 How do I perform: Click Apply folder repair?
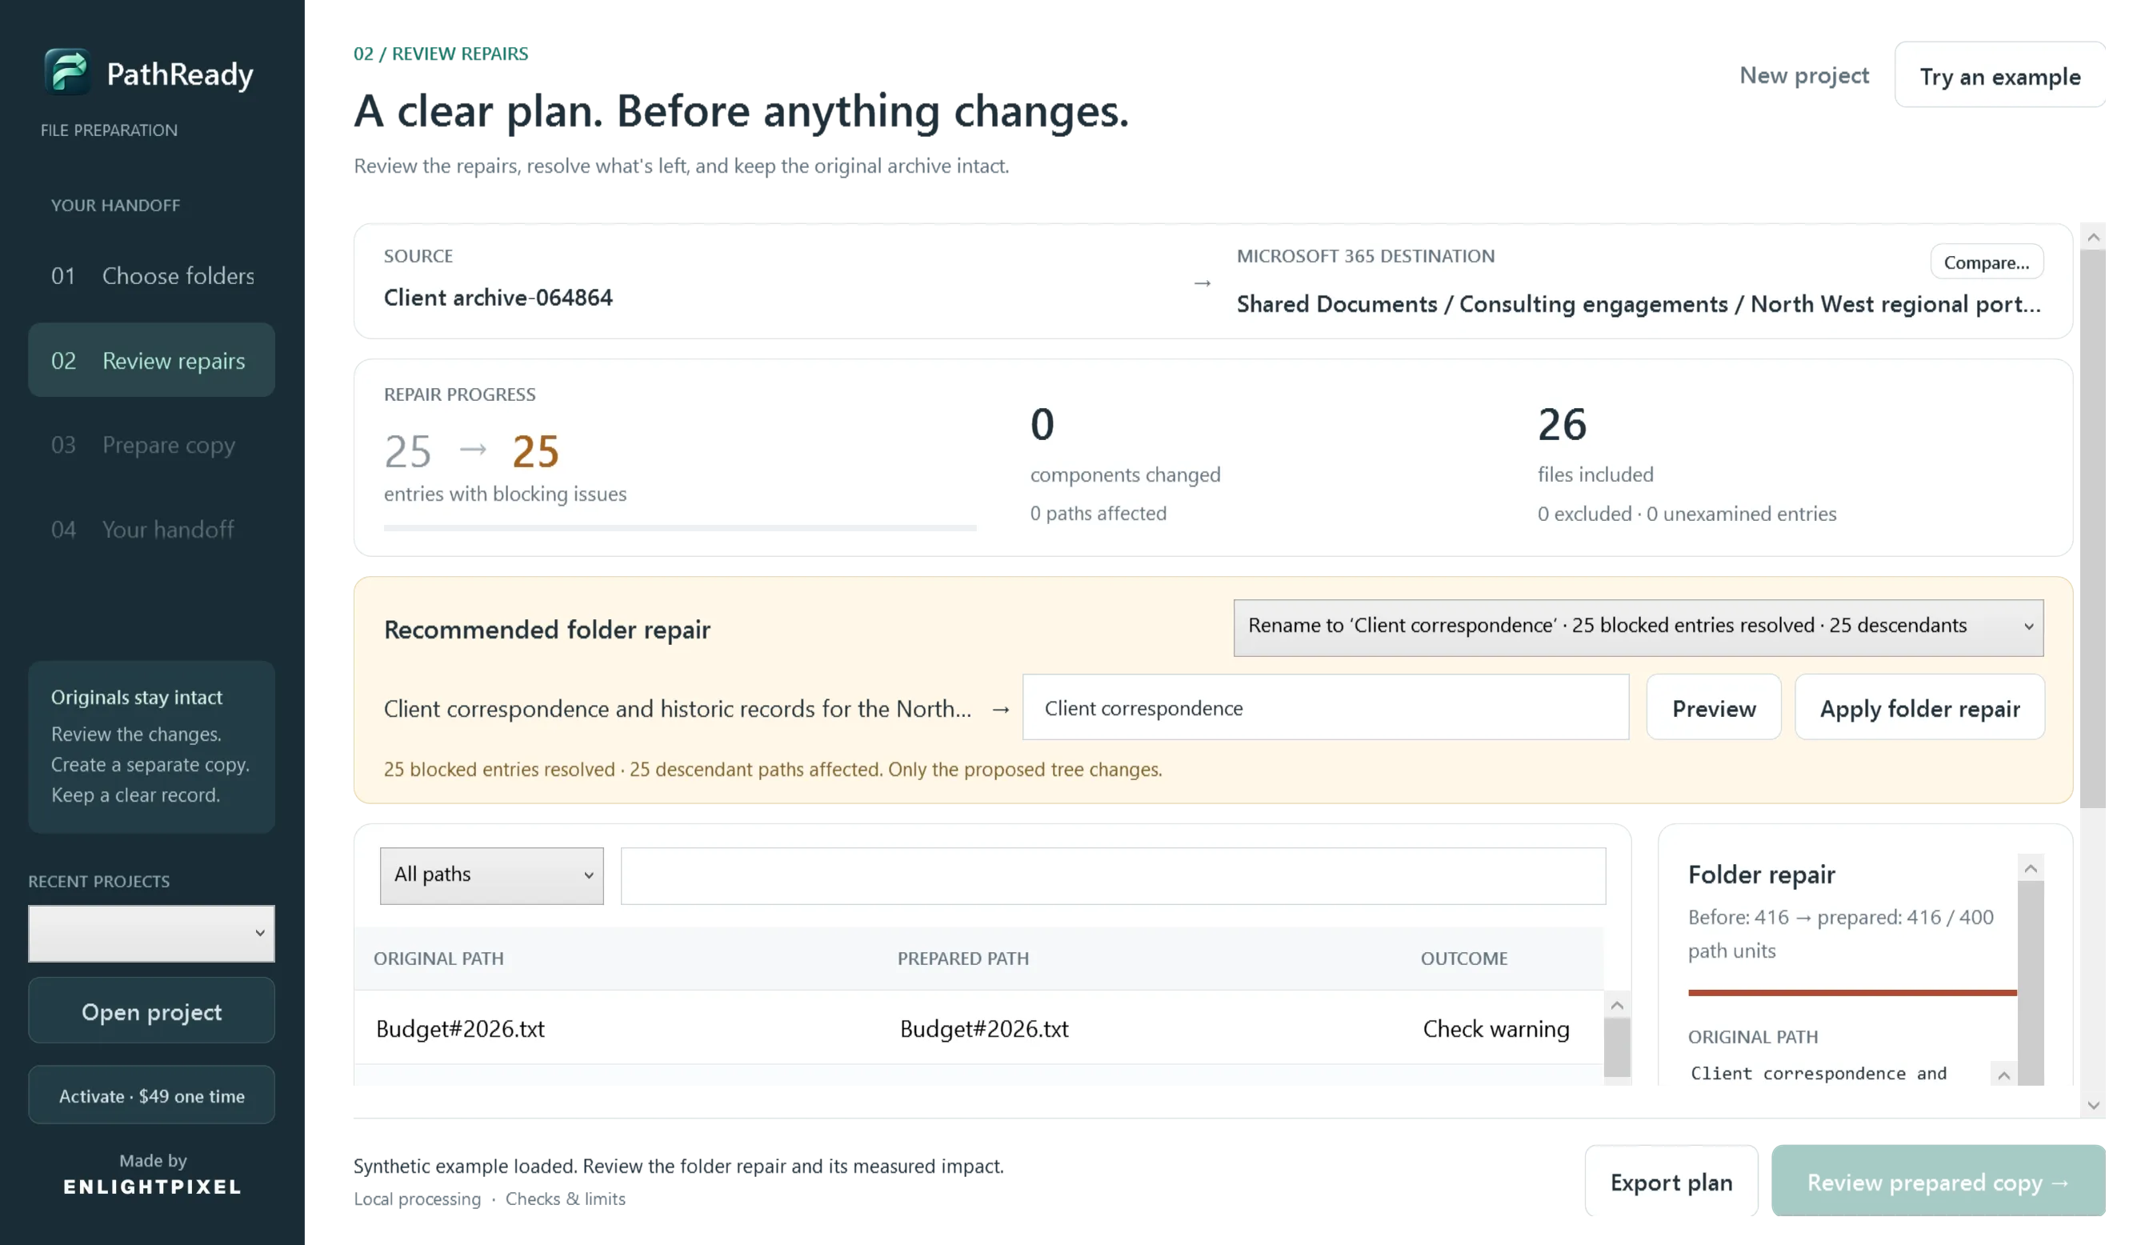pyautogui.click(x=1919, y=707)
